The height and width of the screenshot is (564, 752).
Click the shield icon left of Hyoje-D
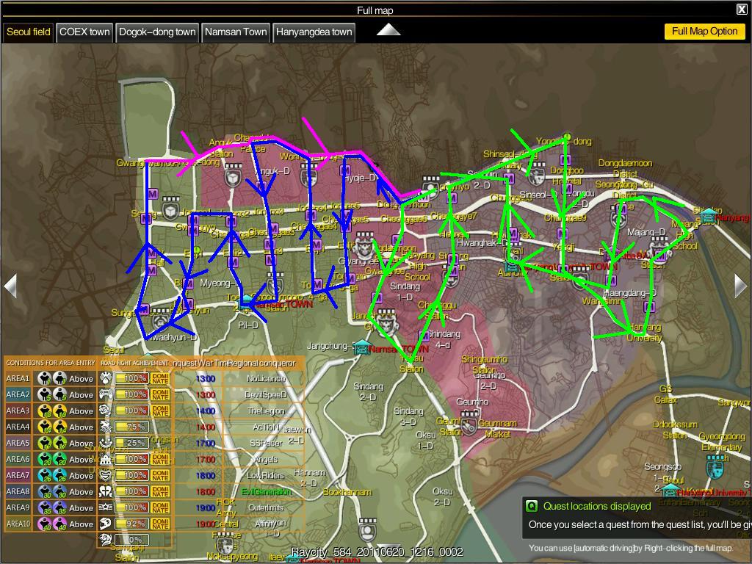coord(308,176)
